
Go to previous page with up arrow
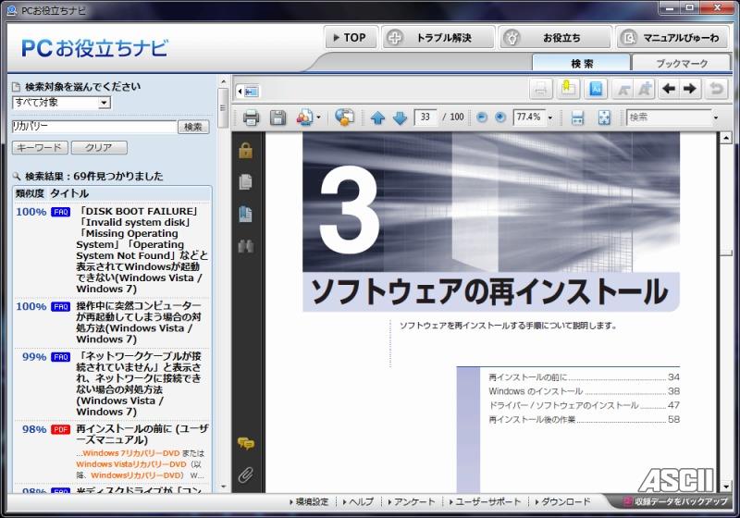coord(377,117)
